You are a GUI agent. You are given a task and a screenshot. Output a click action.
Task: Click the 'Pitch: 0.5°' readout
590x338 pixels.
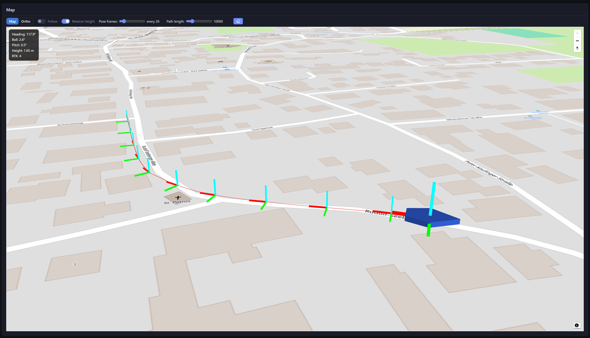19,45
